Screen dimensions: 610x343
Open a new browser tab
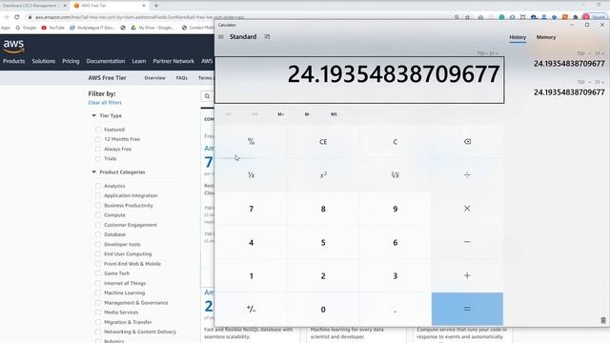point(156,6)
